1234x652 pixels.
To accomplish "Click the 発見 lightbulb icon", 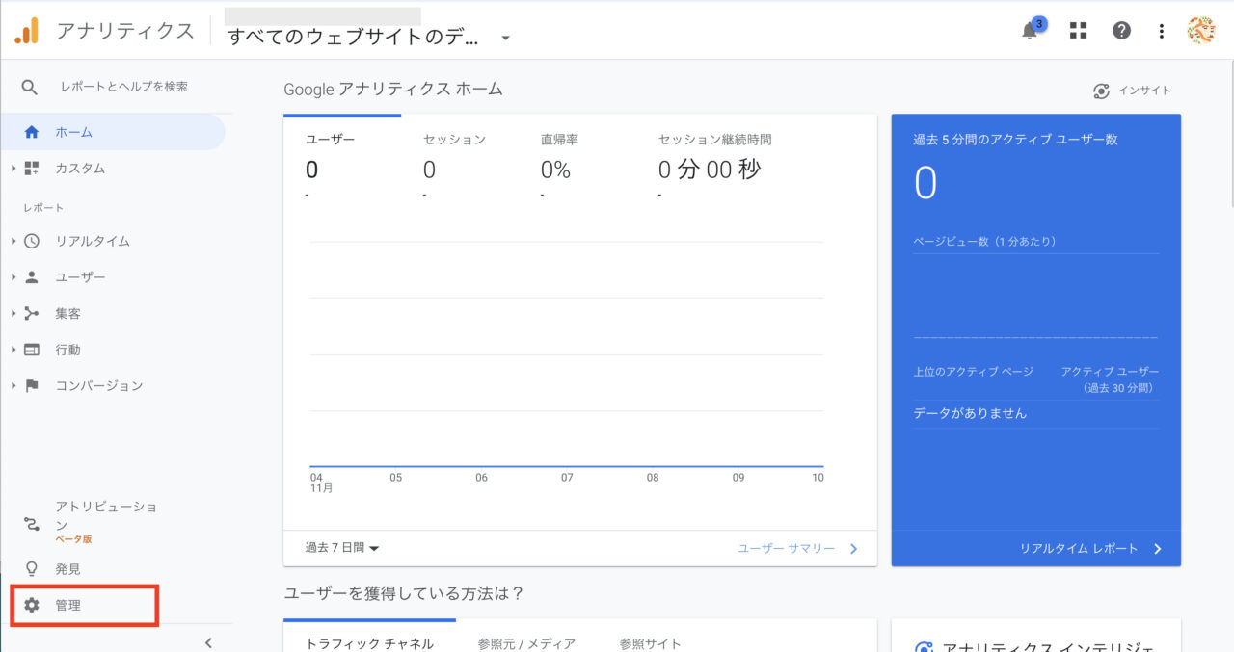I will (x=32, y=569).
